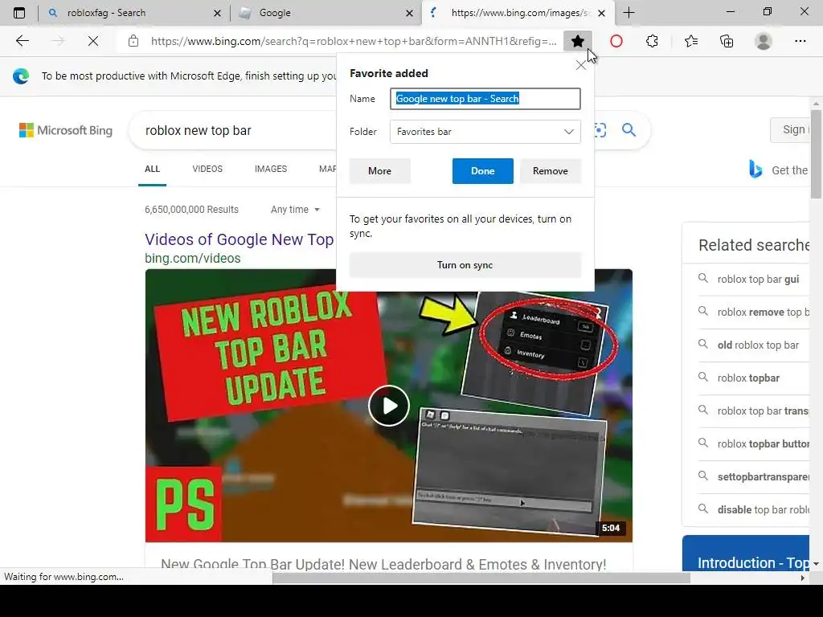Open New Google Top Bar Update video title
Viewport: 823px width, 617px height.
(x=383, y=565)
